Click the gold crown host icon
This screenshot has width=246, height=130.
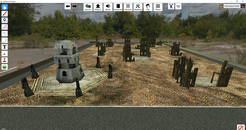pos(221,6)
